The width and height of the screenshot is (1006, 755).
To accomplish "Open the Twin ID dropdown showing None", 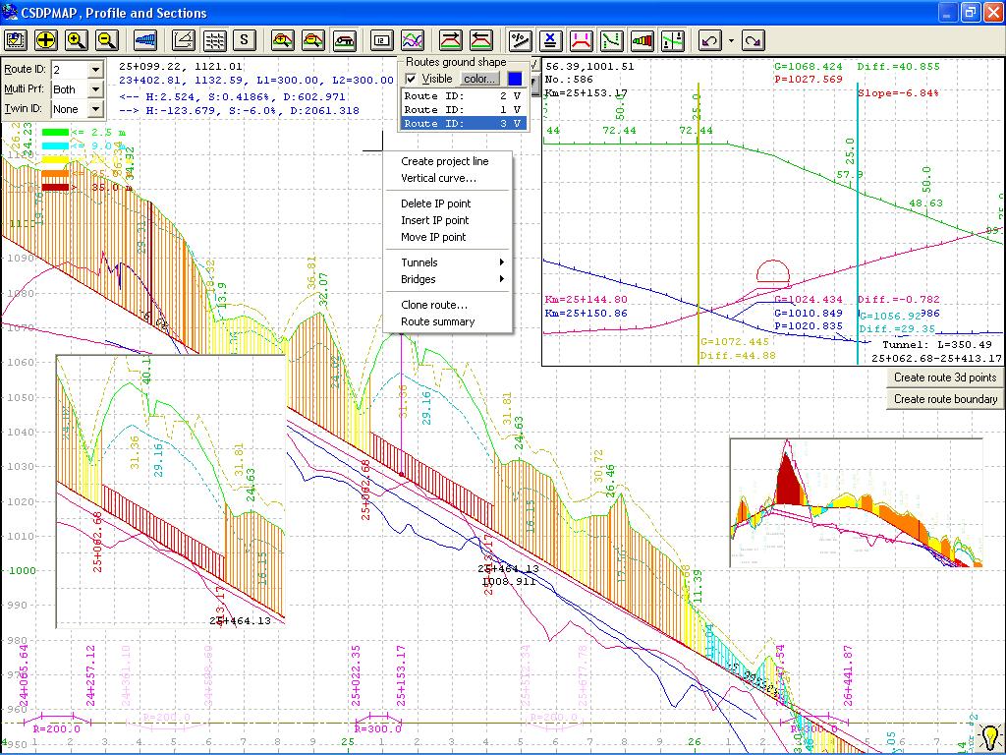I will [95, 109].
